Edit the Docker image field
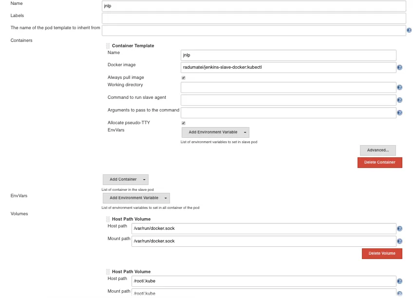The image size is (415, 298). pos(288,68)
